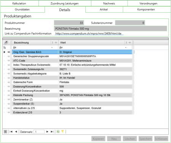
Task: Switch to the Komponenten tab
Action: click(146, 10)
